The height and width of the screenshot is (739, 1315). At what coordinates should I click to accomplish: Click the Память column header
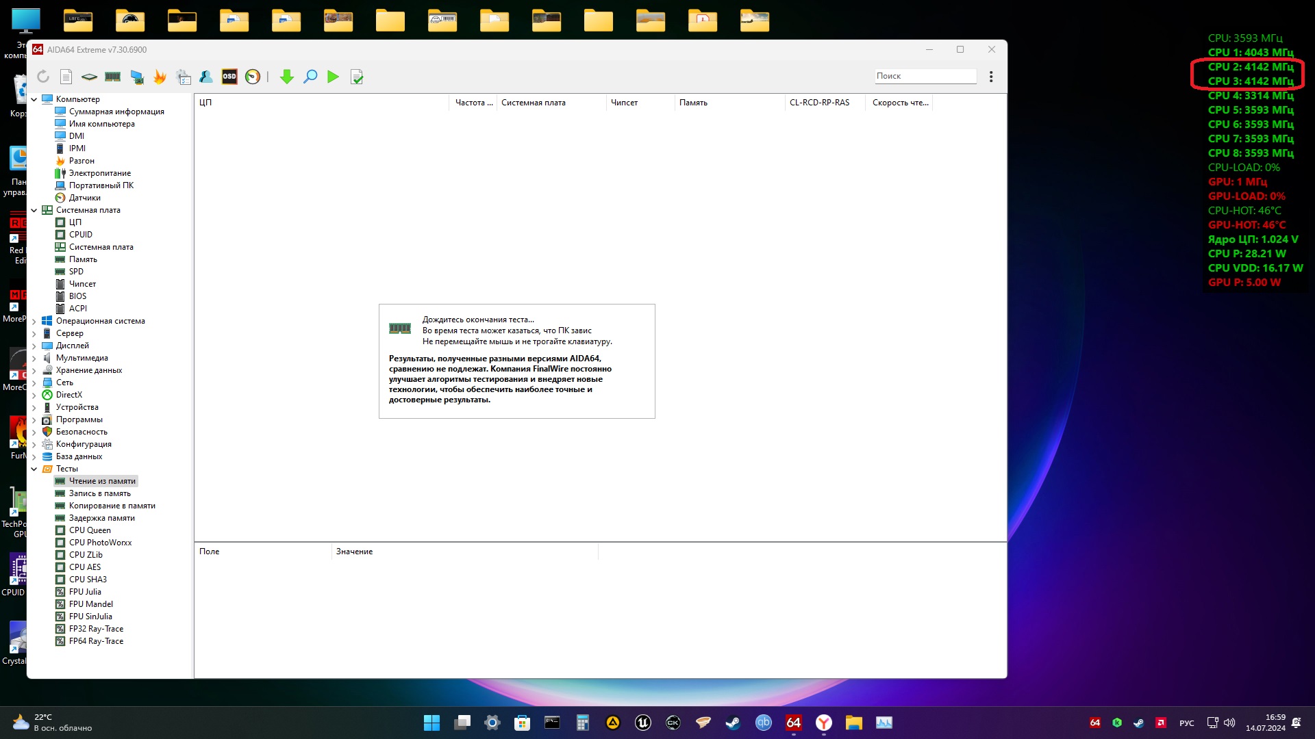tap(693, 103)
